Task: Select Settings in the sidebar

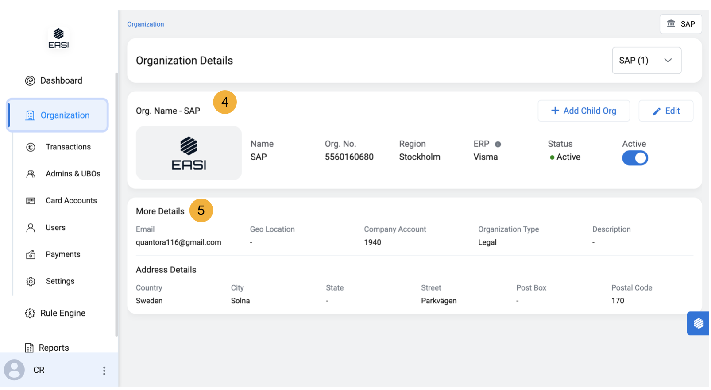Action: (x=60, y=281)
